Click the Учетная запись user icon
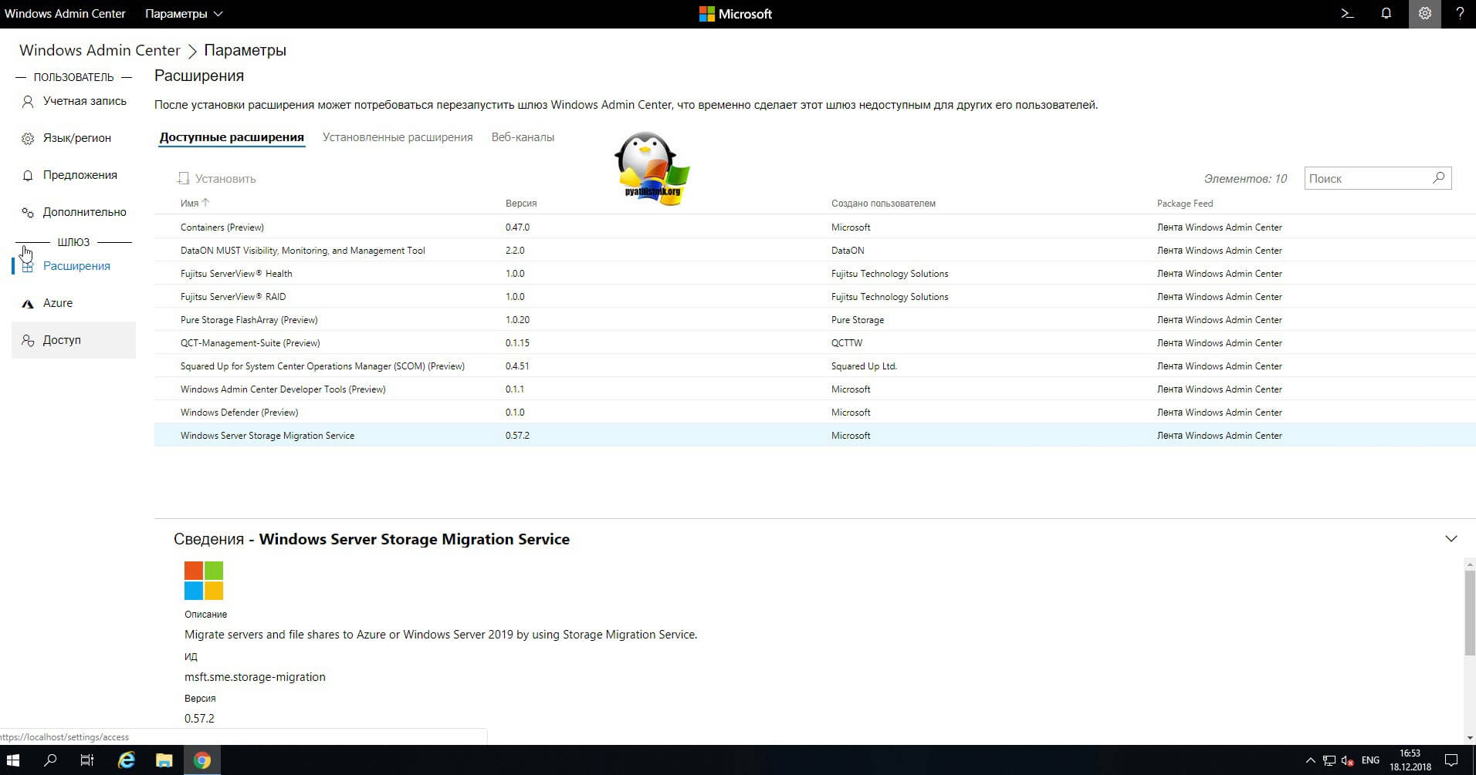 pos(28,101)
